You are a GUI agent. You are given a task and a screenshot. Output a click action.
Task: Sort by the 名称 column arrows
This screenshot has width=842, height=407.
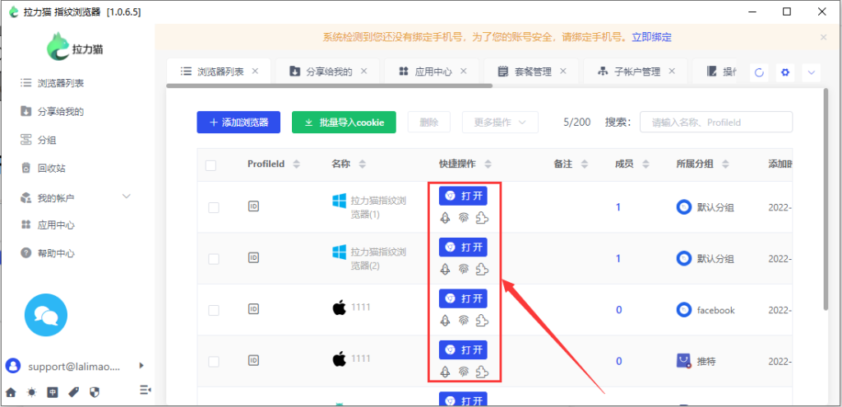coord(363,164)
